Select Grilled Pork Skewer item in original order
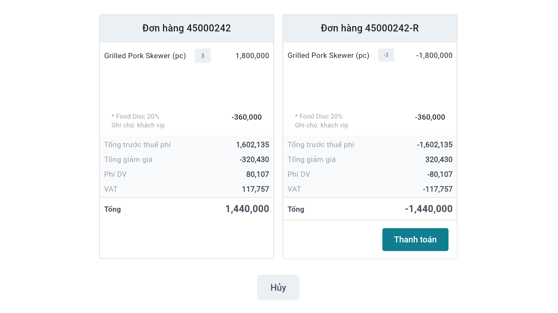The image size is (558, 313). 145,56
